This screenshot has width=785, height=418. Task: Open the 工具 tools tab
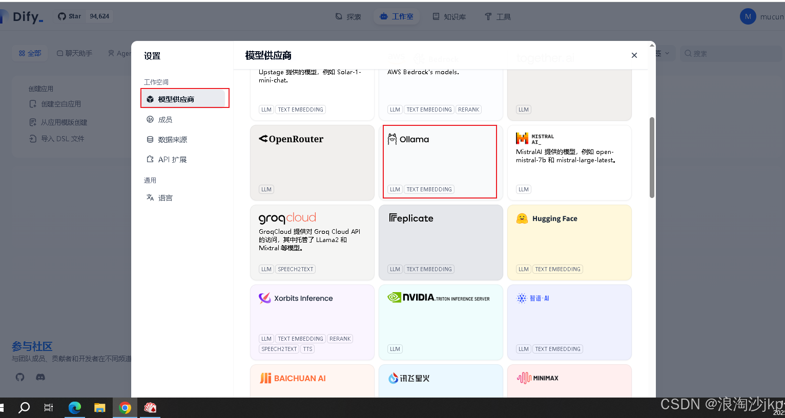(498, 16)
